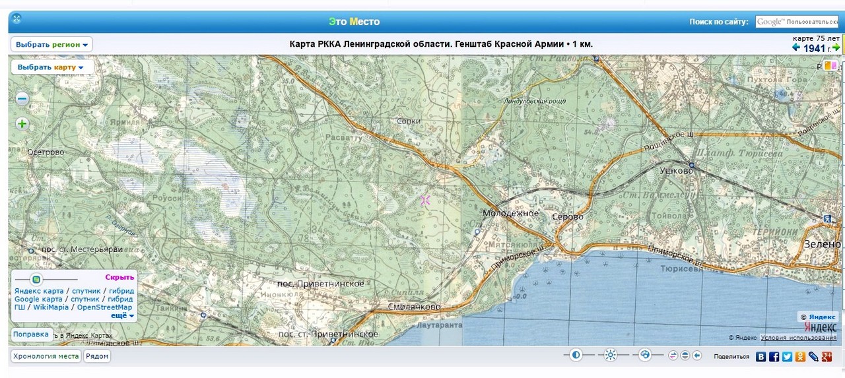Hide the map sources panel via Скрыть

(119, 278)
